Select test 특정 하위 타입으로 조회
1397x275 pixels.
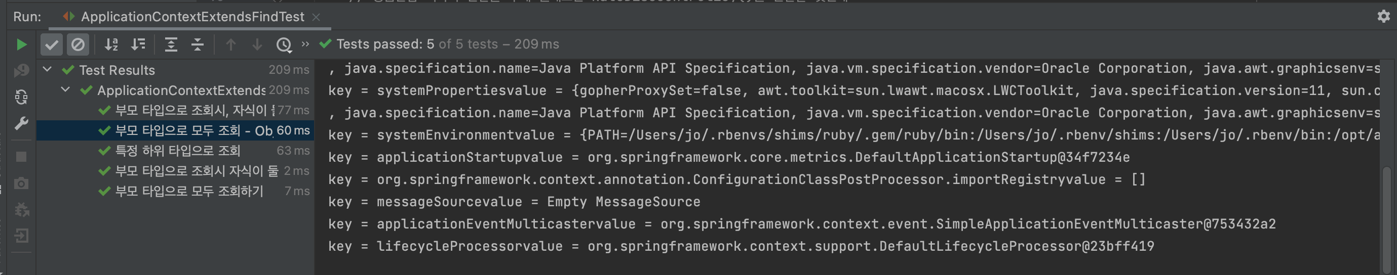(177, 151)
